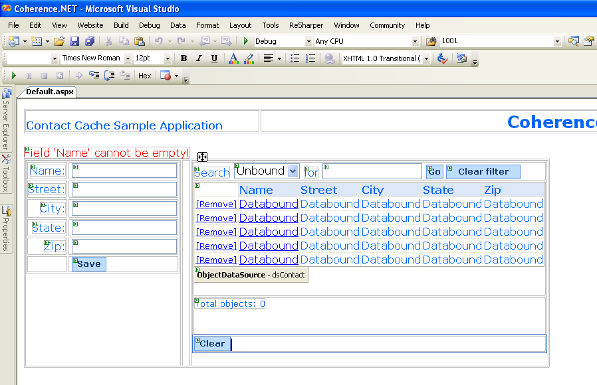The width and height of the screenshot is (597, 385).
Task: Open the ReSharper menu
Action: (306, 25)
